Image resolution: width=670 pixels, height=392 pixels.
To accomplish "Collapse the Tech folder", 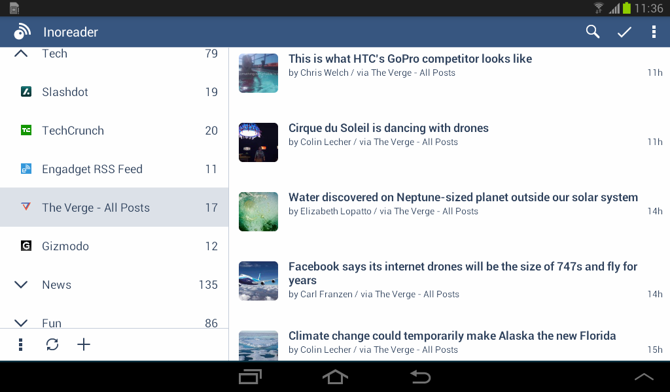I will click(21, 54).
